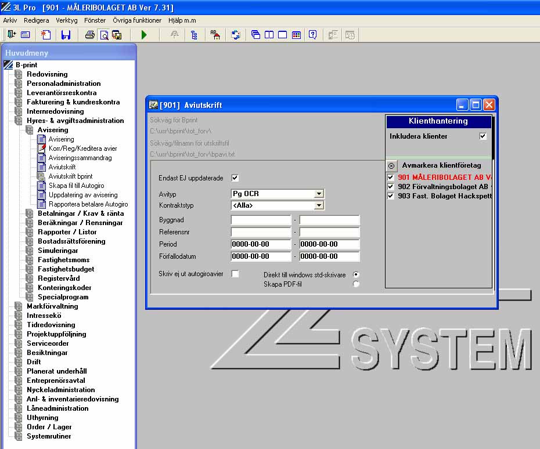Click the tree structure toolbar icon
The width and height of the screenshot is (540, 449).
(x=194, y=35)
